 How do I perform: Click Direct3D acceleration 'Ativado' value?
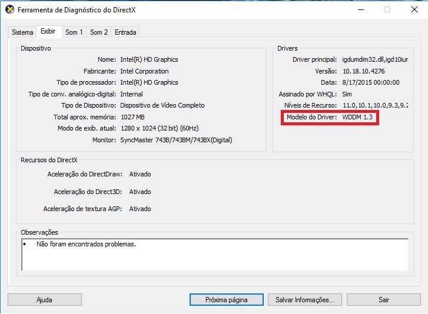tap(140, 192)
